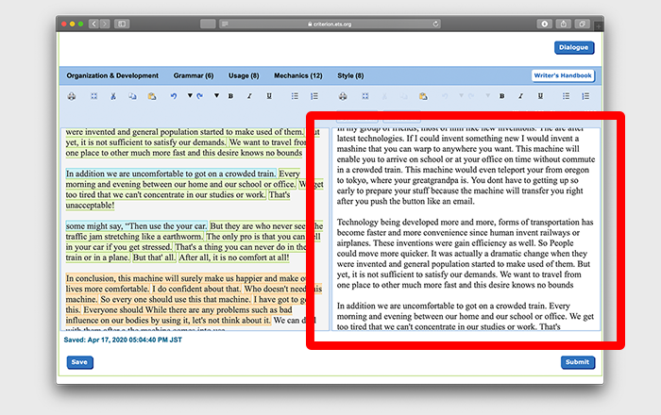Image resolution: width=661 pixels, height=415 pixels.
Task: Click Safari forward navigation arrow
Action: tap(105, 24)
